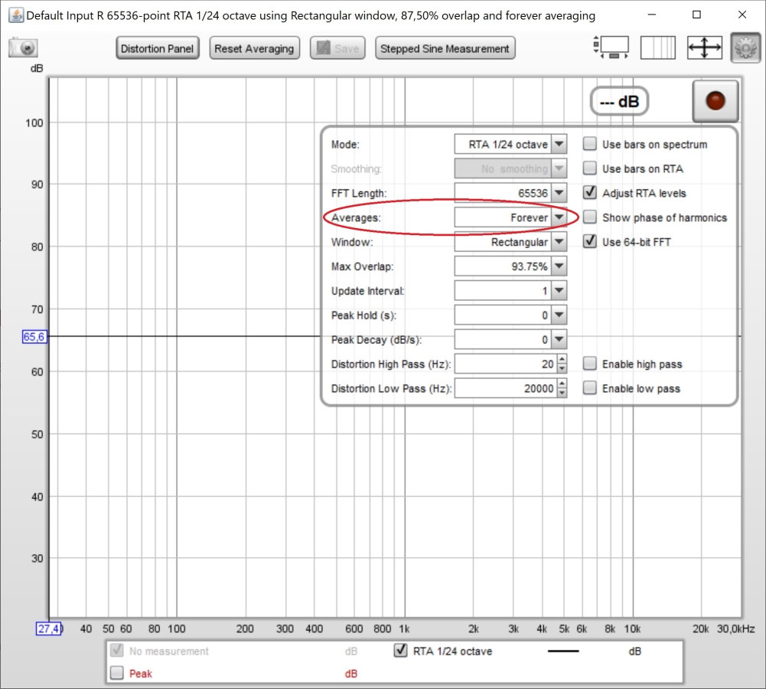The height and width of the screenshot is (689, 766).
Task: Uncheck Adjust RTA levels
Action: (x=590, y=193)
